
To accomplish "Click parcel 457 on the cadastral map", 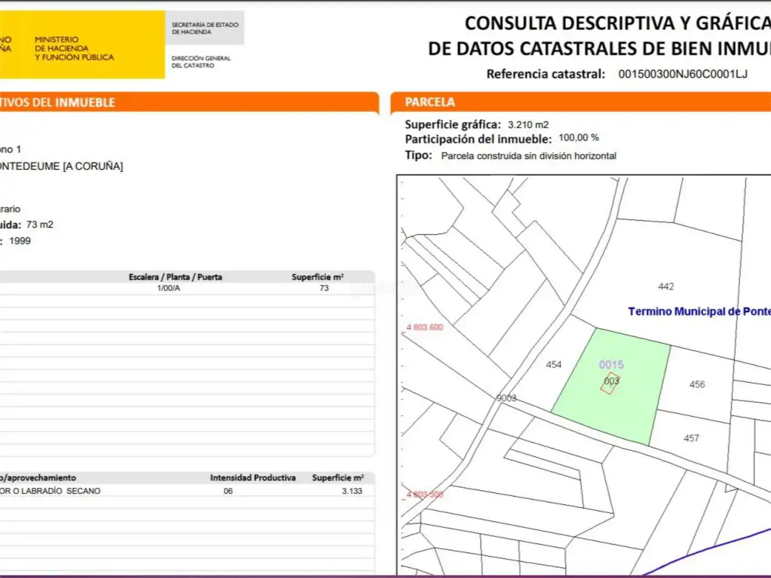I will tap(691, 438).
